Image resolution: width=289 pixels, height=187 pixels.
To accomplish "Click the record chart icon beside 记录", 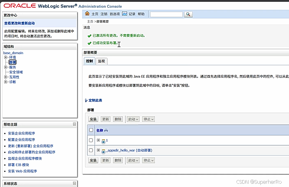I will [x=125, y=14].
